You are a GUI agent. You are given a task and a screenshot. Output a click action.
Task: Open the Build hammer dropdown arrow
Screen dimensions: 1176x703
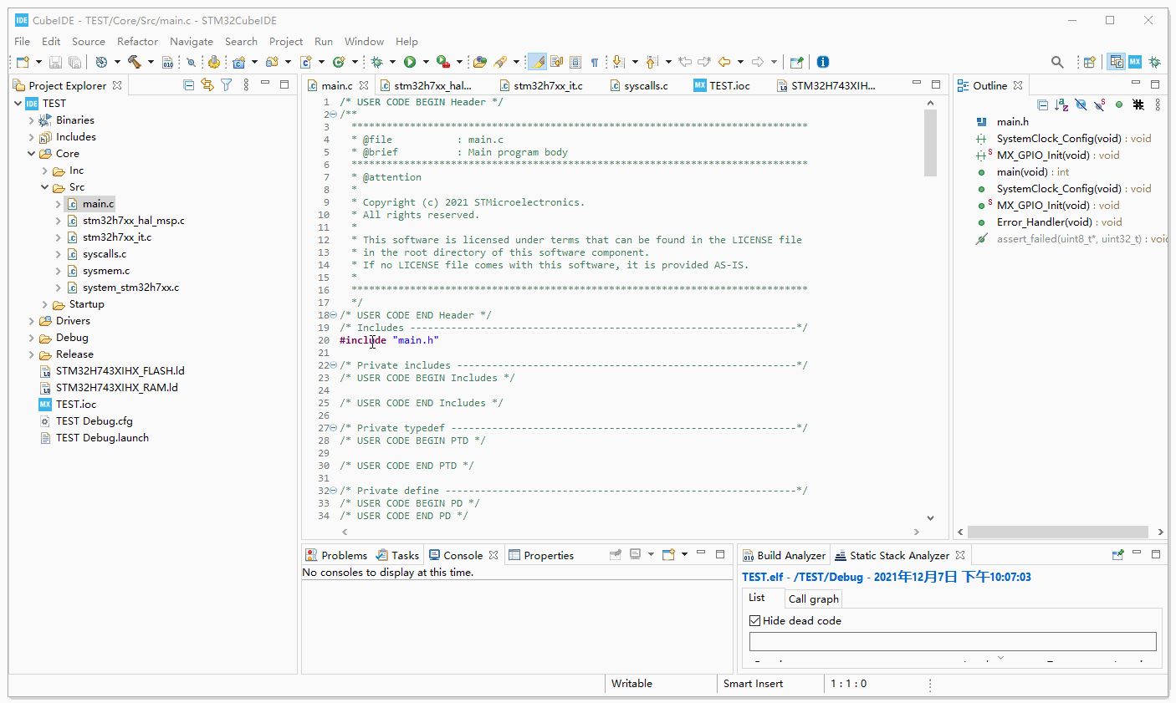[x=151, y=62]
